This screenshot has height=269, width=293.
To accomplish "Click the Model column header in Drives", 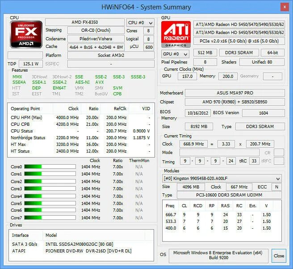I will tap(94, 235).
